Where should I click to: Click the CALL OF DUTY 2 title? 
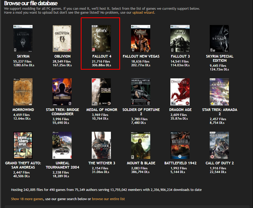(220, 163)
